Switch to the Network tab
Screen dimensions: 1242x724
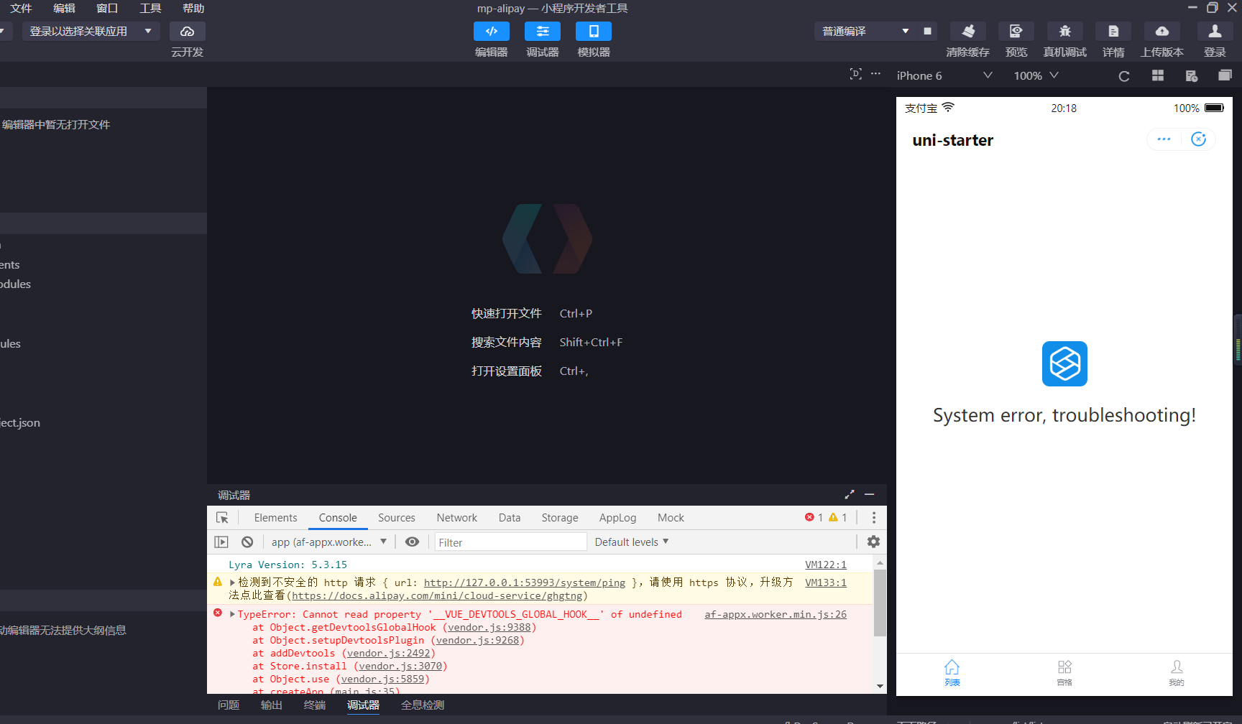click(x=456, y=518)
